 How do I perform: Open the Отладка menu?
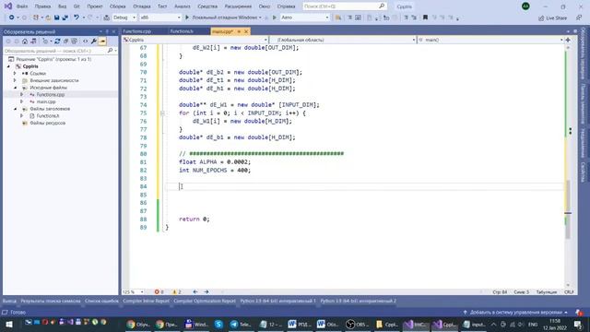click(141, 6)
